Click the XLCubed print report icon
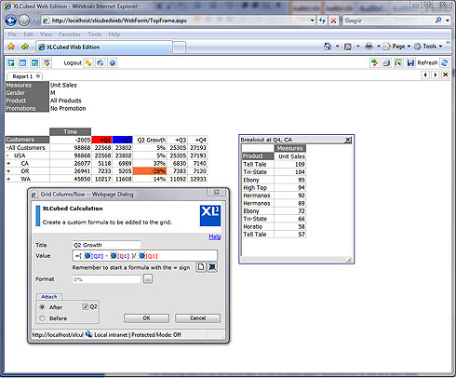 (386, 62)
